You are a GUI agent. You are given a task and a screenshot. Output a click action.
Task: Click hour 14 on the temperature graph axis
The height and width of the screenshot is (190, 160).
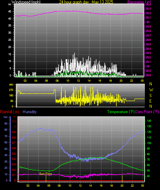91,186
